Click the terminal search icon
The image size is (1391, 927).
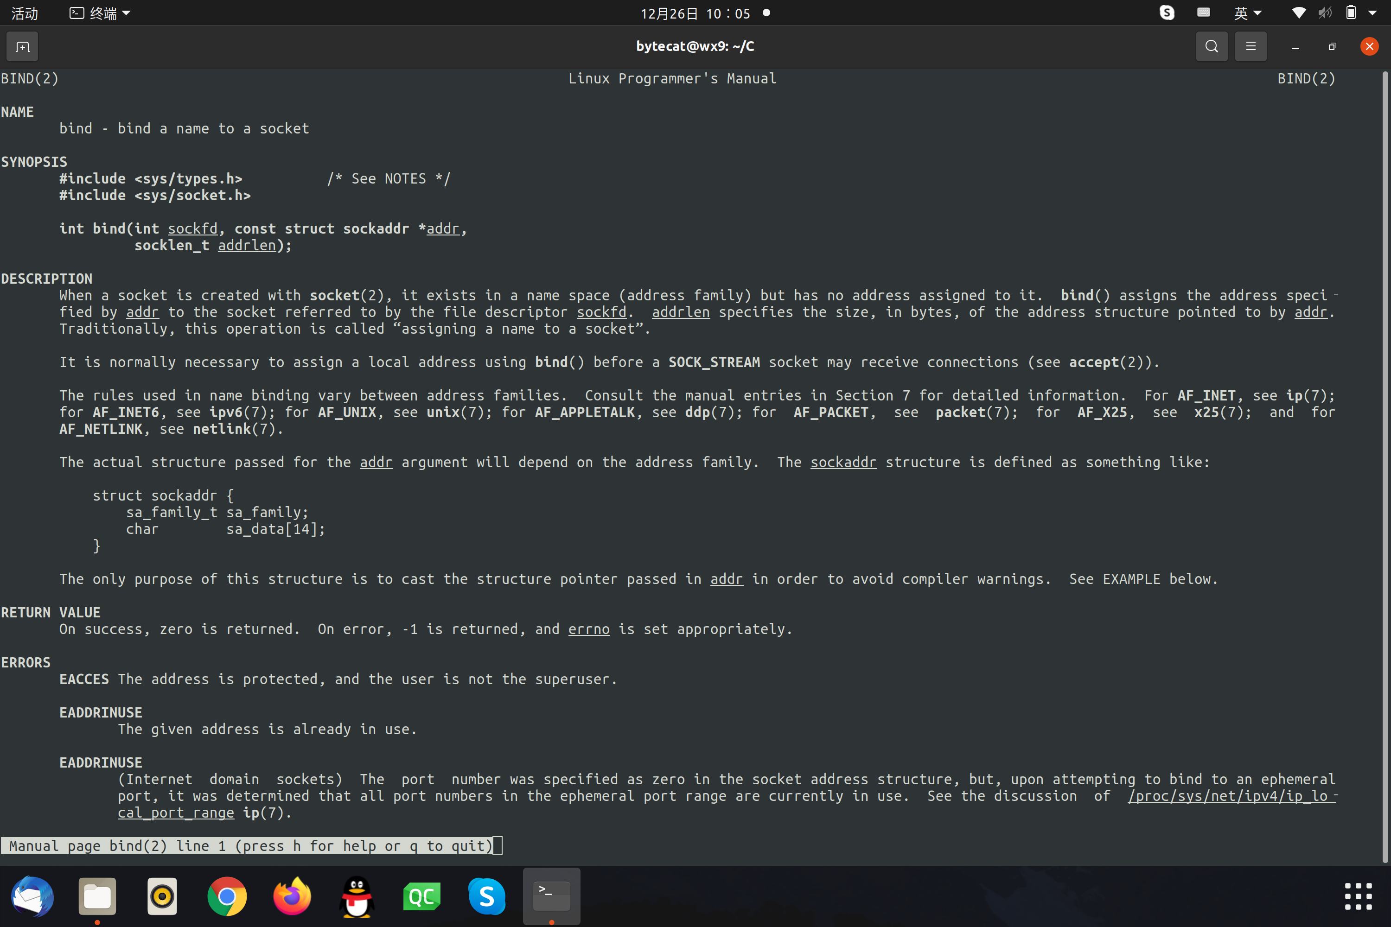click(x=1211, y=47)
